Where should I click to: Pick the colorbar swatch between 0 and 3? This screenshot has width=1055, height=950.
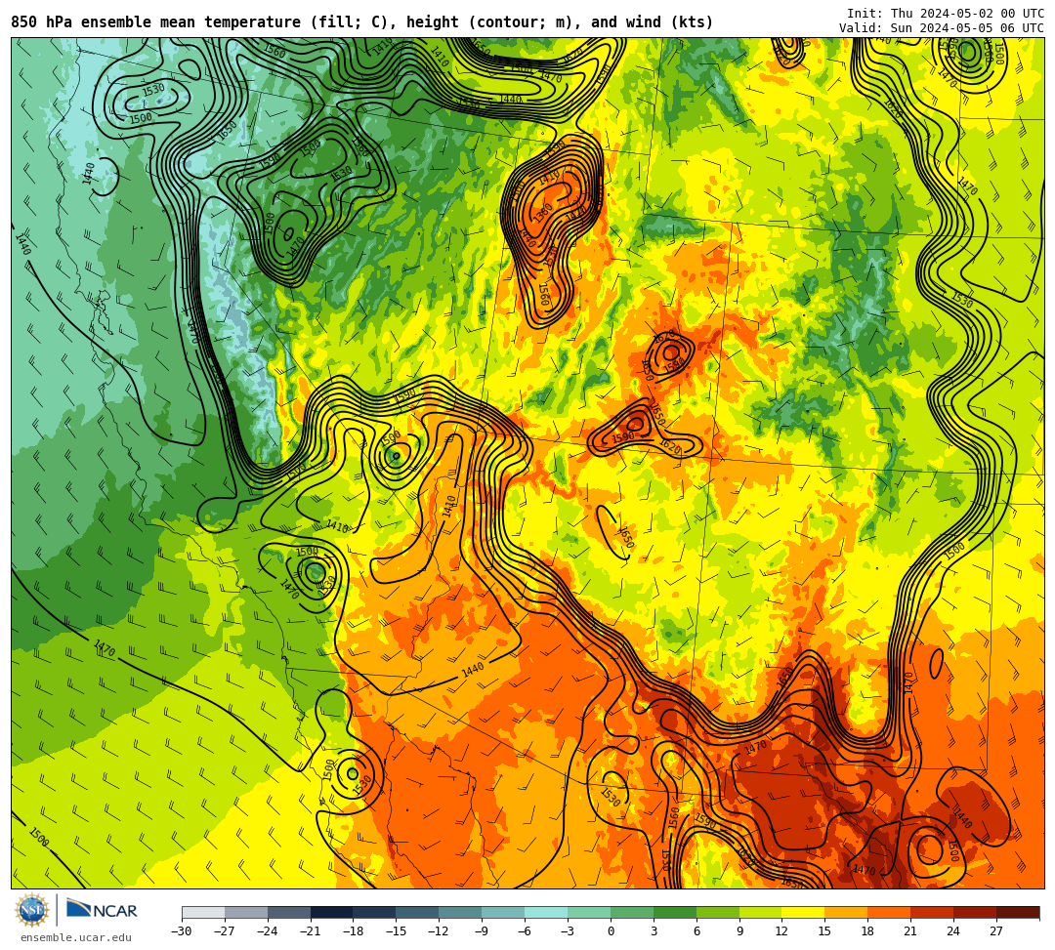pyautogui.click(x=632, y=912)
